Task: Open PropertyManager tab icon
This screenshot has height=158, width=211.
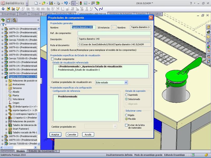Action: pyautogui.click(x=9, y=20)
